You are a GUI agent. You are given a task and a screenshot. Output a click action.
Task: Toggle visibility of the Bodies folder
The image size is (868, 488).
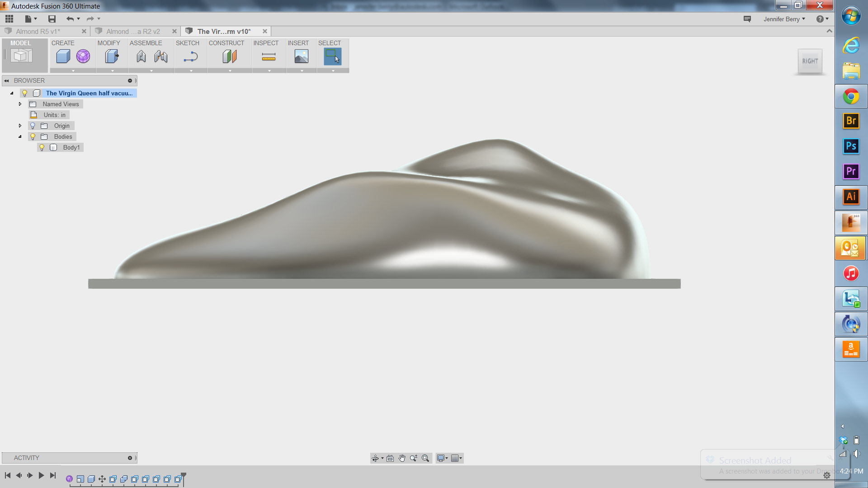click(x=33, y=136)
